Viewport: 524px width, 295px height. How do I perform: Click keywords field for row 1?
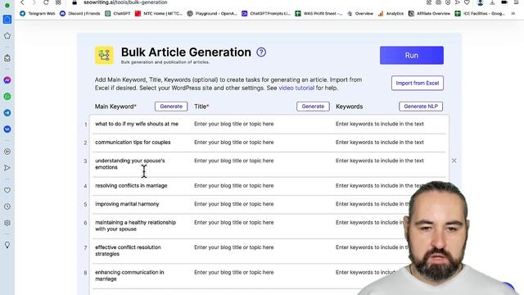tap(390, 124)
